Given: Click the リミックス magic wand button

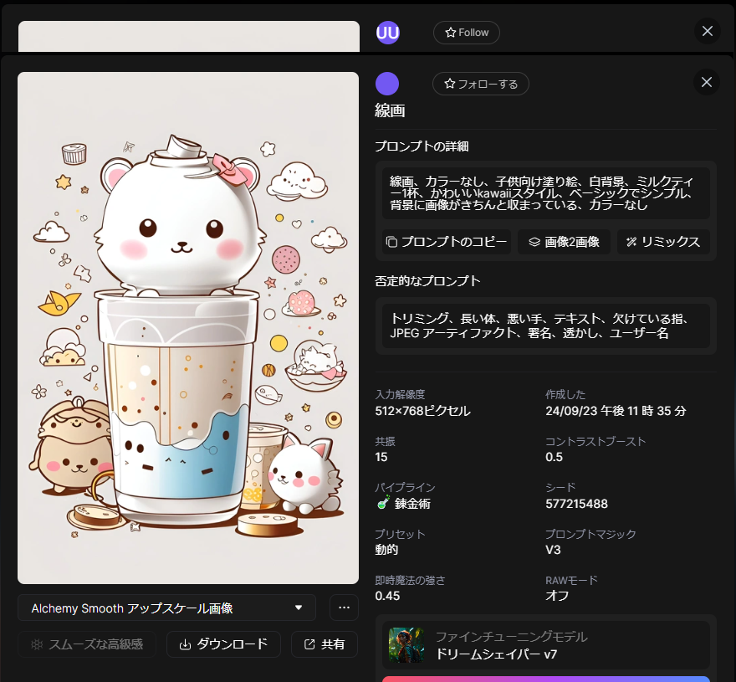Looking at the screenshot, I should [x=663, y=242].
